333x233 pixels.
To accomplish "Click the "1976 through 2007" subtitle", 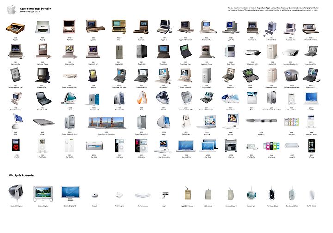I will (30, 12).
